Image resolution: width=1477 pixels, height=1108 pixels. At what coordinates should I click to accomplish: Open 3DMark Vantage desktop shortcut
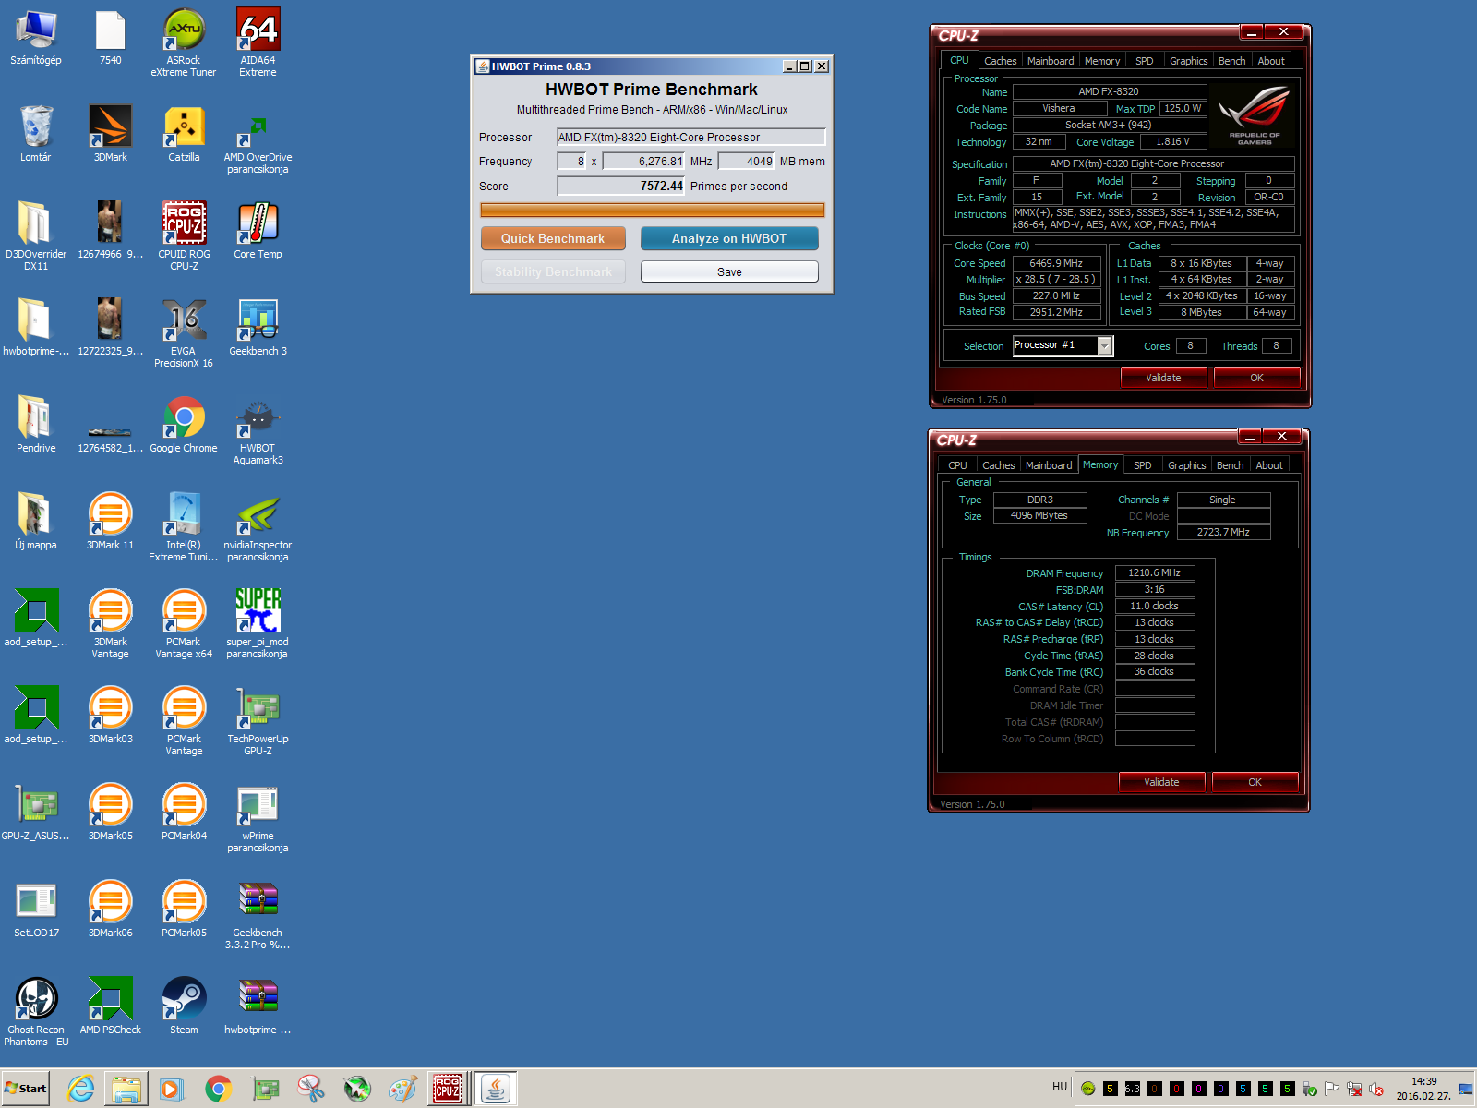[x=110, y=624]
